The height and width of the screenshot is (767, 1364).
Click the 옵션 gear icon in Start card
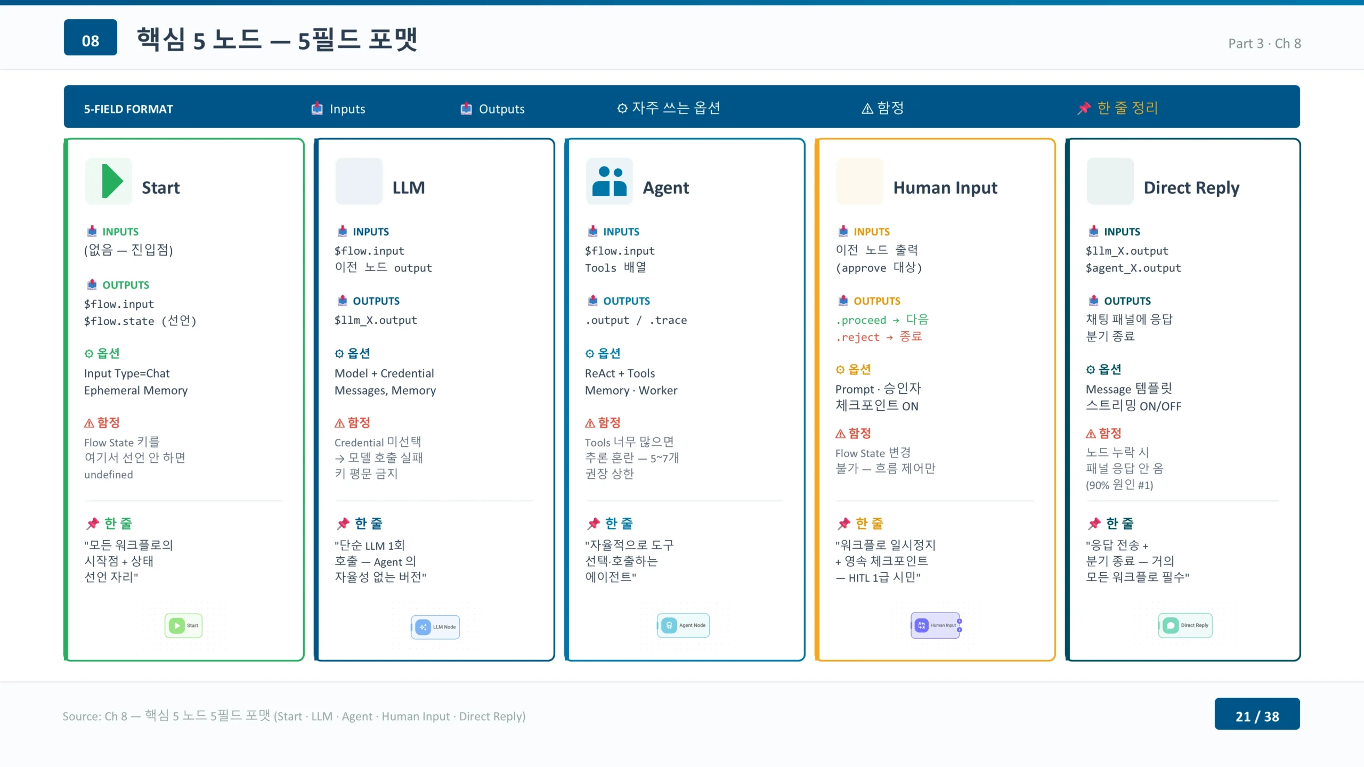tap(89, 354)
